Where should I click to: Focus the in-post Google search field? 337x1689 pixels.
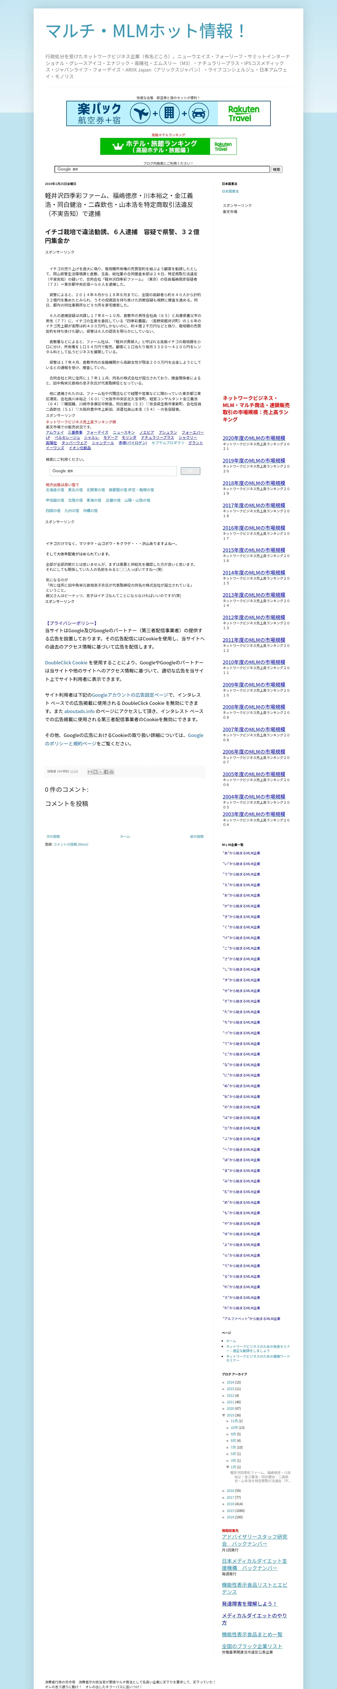click(113, 471)
